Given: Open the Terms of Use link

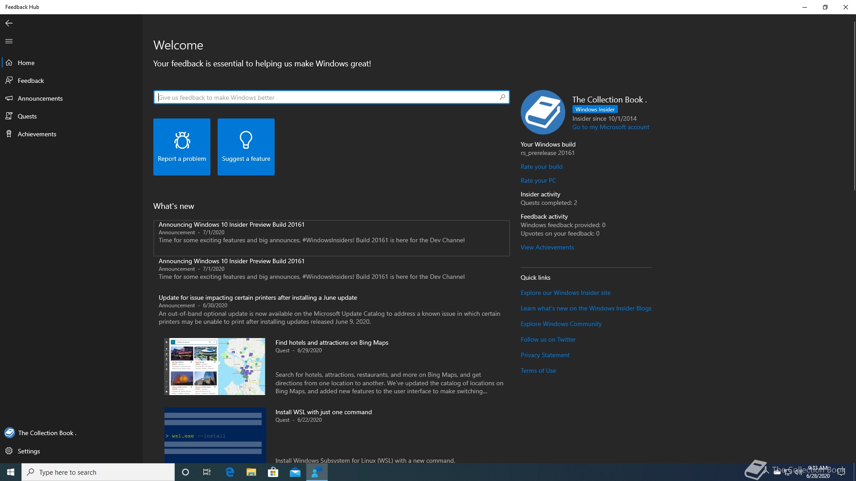Looking at the screenshot, I should pos(538,371).
